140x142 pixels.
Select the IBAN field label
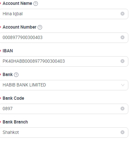coord(8,51)
